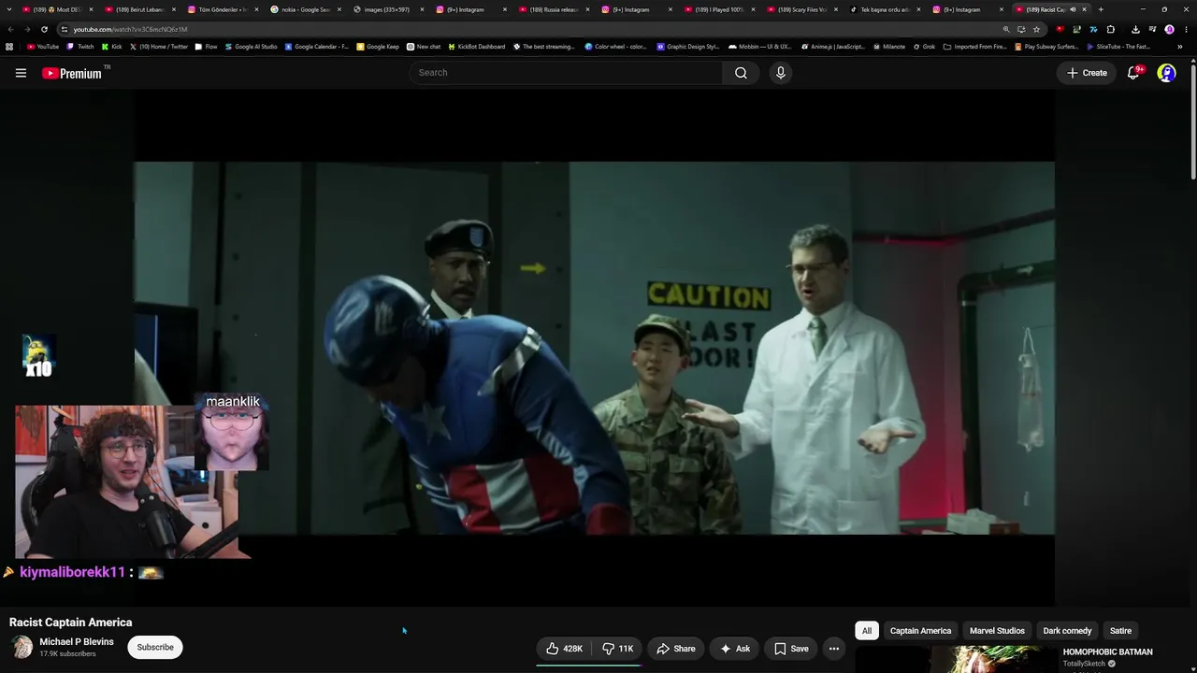Open Michael P Blevins channel name link

coord(77,642)
